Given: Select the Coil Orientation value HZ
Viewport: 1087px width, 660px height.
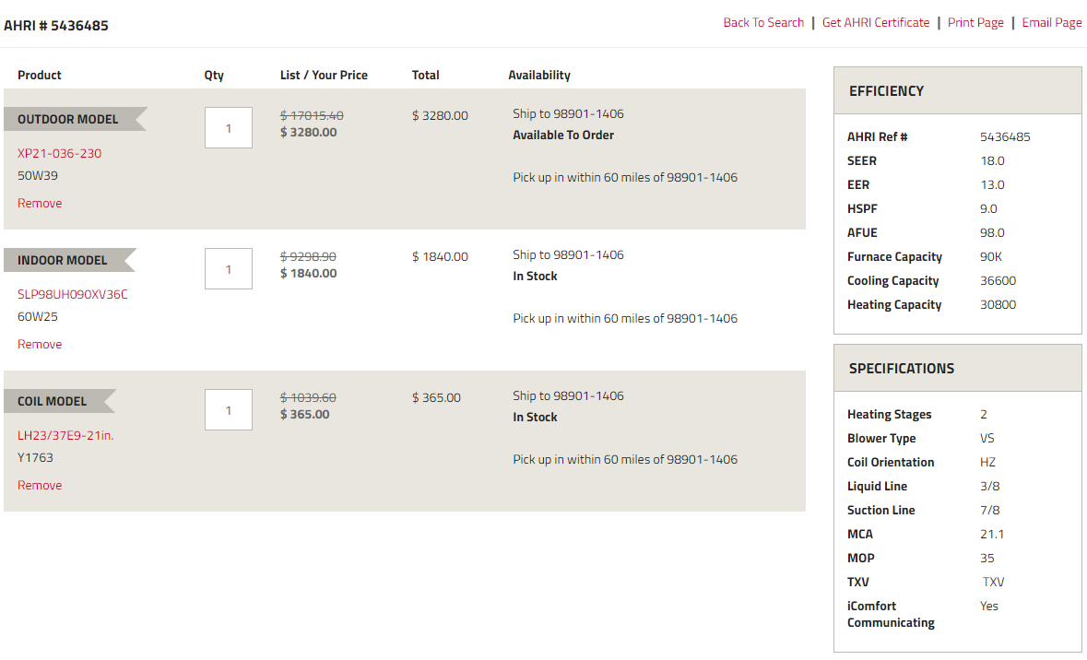Looking at the screenshot, I should [x=987, y=463].
